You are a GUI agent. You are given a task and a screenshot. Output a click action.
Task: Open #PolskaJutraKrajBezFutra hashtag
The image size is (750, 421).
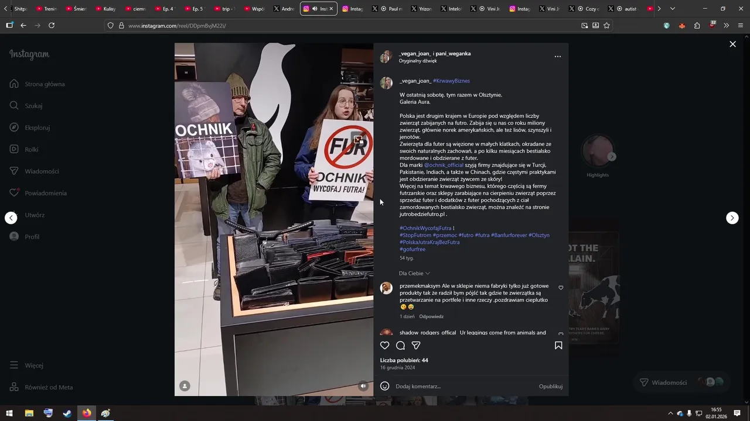(429, 242)
